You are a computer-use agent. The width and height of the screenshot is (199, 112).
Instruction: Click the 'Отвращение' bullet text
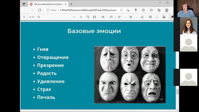tap(53, 57)
